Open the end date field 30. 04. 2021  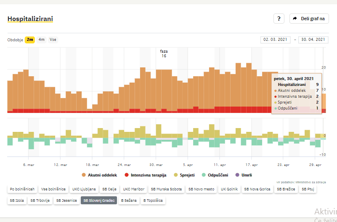pos(313,40)
